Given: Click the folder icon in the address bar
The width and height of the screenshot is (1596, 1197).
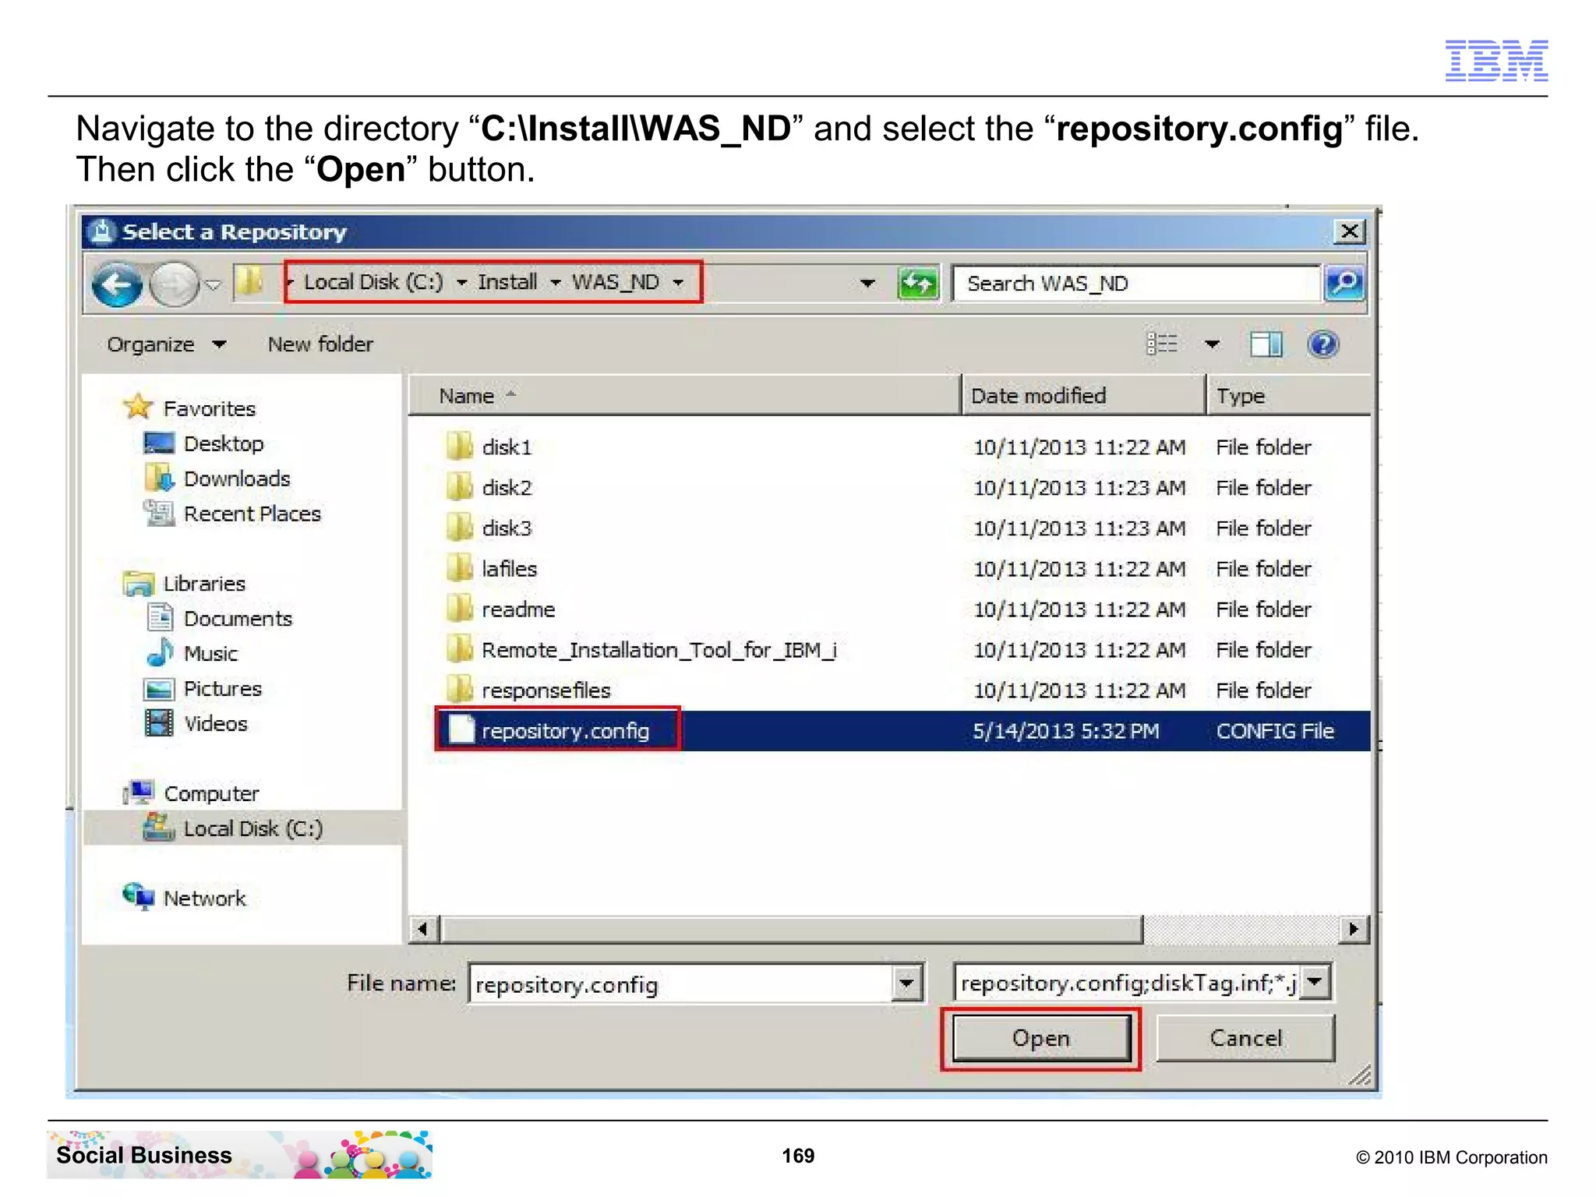Looking at the screenshot, I should click(x=249, y=281).
